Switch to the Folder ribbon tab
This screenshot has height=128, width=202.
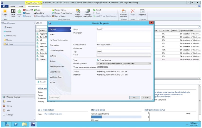click(x=21, y=6)
